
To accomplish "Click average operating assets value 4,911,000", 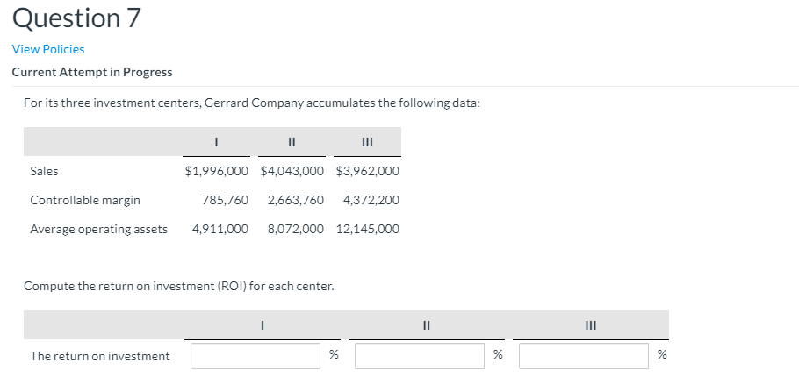I will click(x=220, y=229).
